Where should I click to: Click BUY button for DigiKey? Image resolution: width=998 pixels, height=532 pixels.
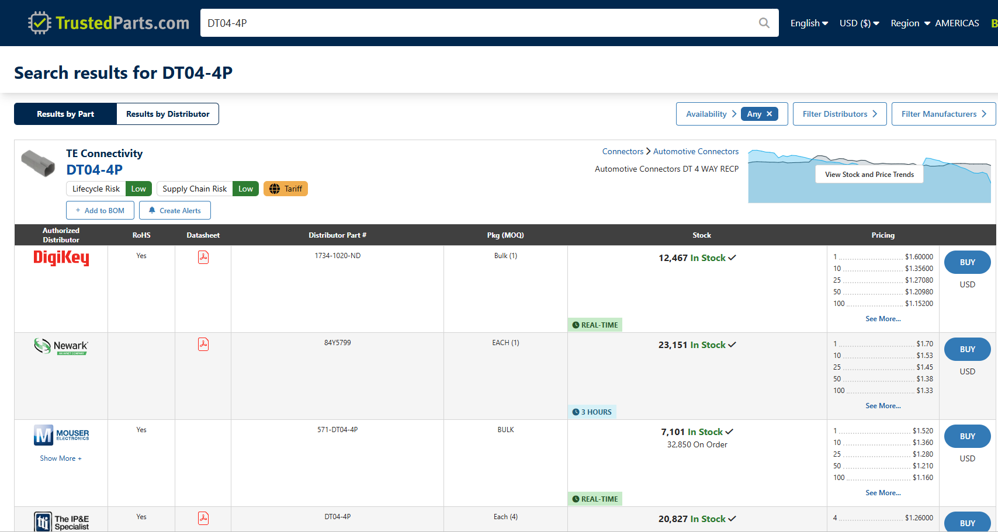968,262
